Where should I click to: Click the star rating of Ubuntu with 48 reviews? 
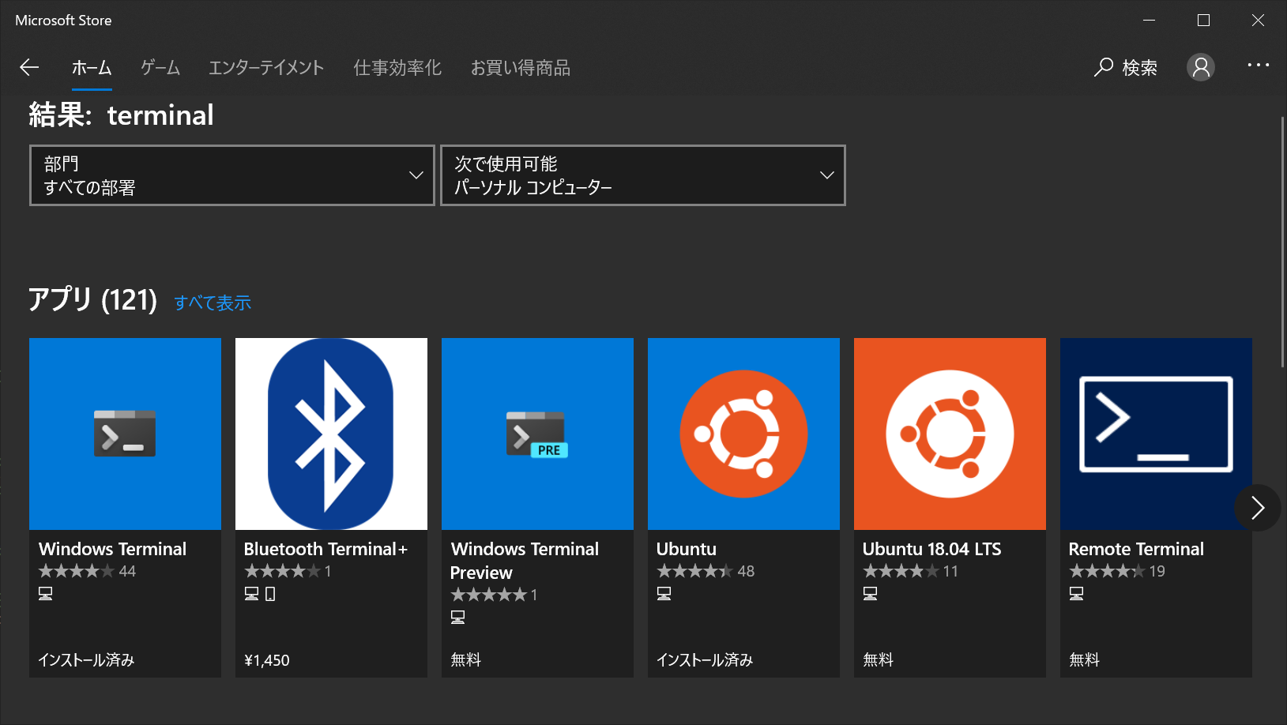pyautogui.click(x=695, y=571)
